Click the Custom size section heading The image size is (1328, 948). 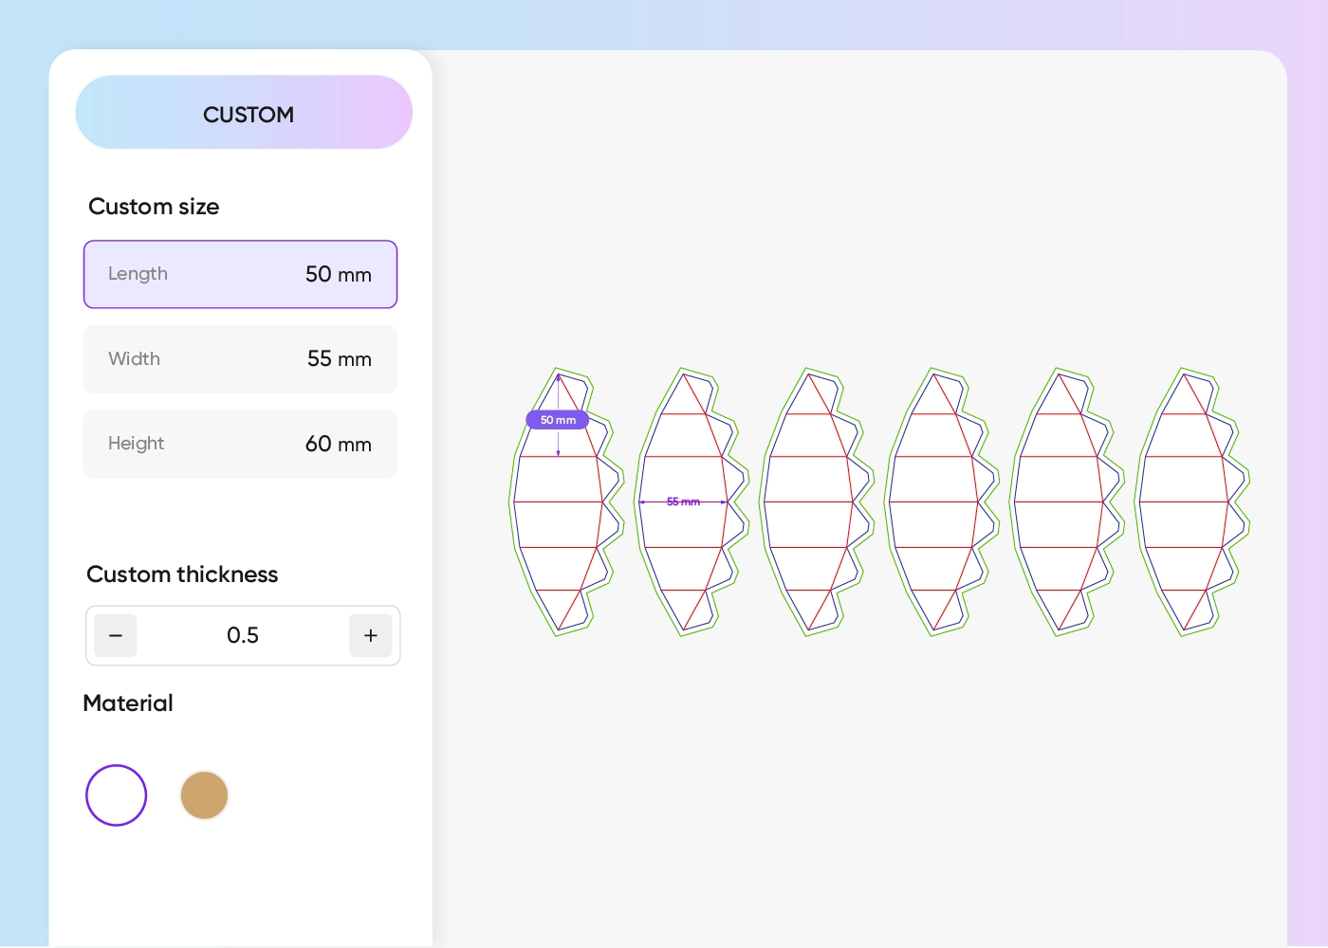click(154, 207)
